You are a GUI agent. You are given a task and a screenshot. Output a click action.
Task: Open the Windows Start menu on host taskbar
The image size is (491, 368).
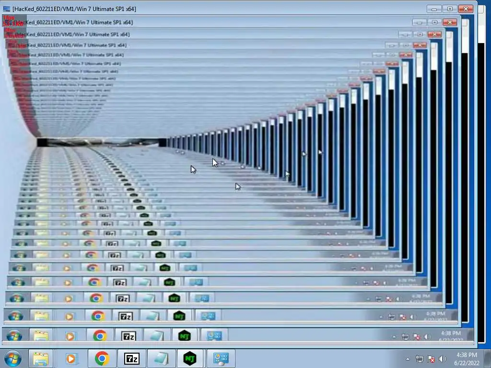click(12, 358)
